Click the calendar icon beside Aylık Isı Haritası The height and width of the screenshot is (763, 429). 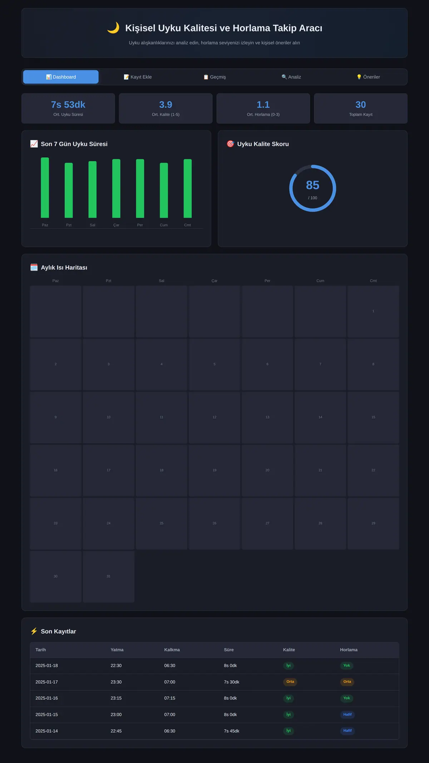(x=34, y=267)
